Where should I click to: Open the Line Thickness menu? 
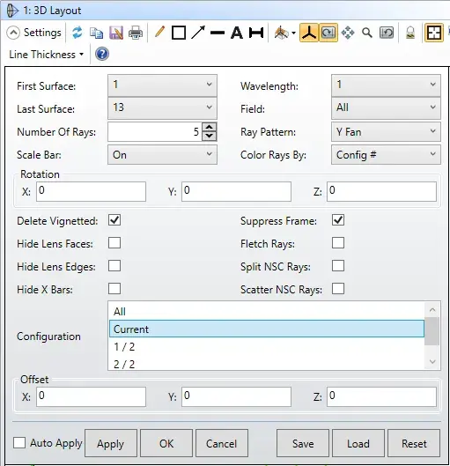tap(46, 55)
